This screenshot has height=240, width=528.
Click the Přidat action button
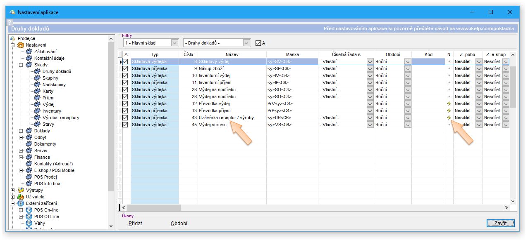pos(135,224)
